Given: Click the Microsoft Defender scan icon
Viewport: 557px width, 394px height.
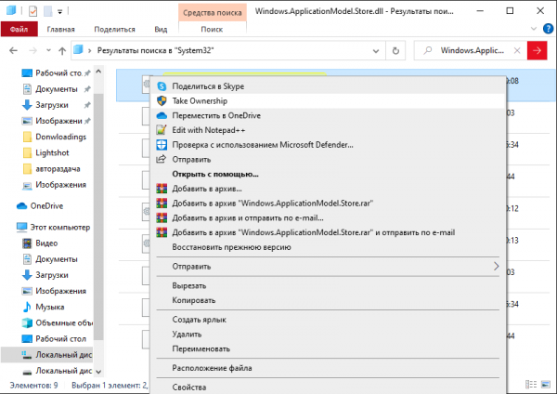Looking at the screenshot, I should (x=162, y=145).
